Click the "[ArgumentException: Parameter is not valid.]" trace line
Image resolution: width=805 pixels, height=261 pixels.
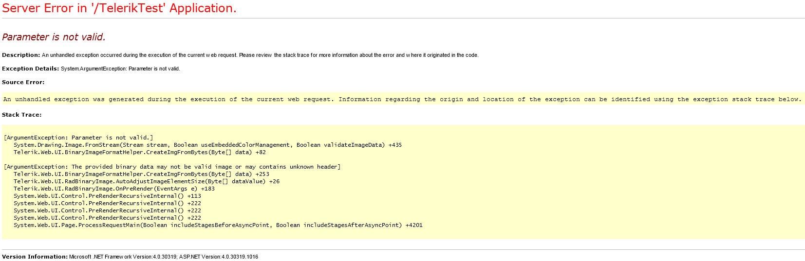pyautogui.click(x=78, y=138)
